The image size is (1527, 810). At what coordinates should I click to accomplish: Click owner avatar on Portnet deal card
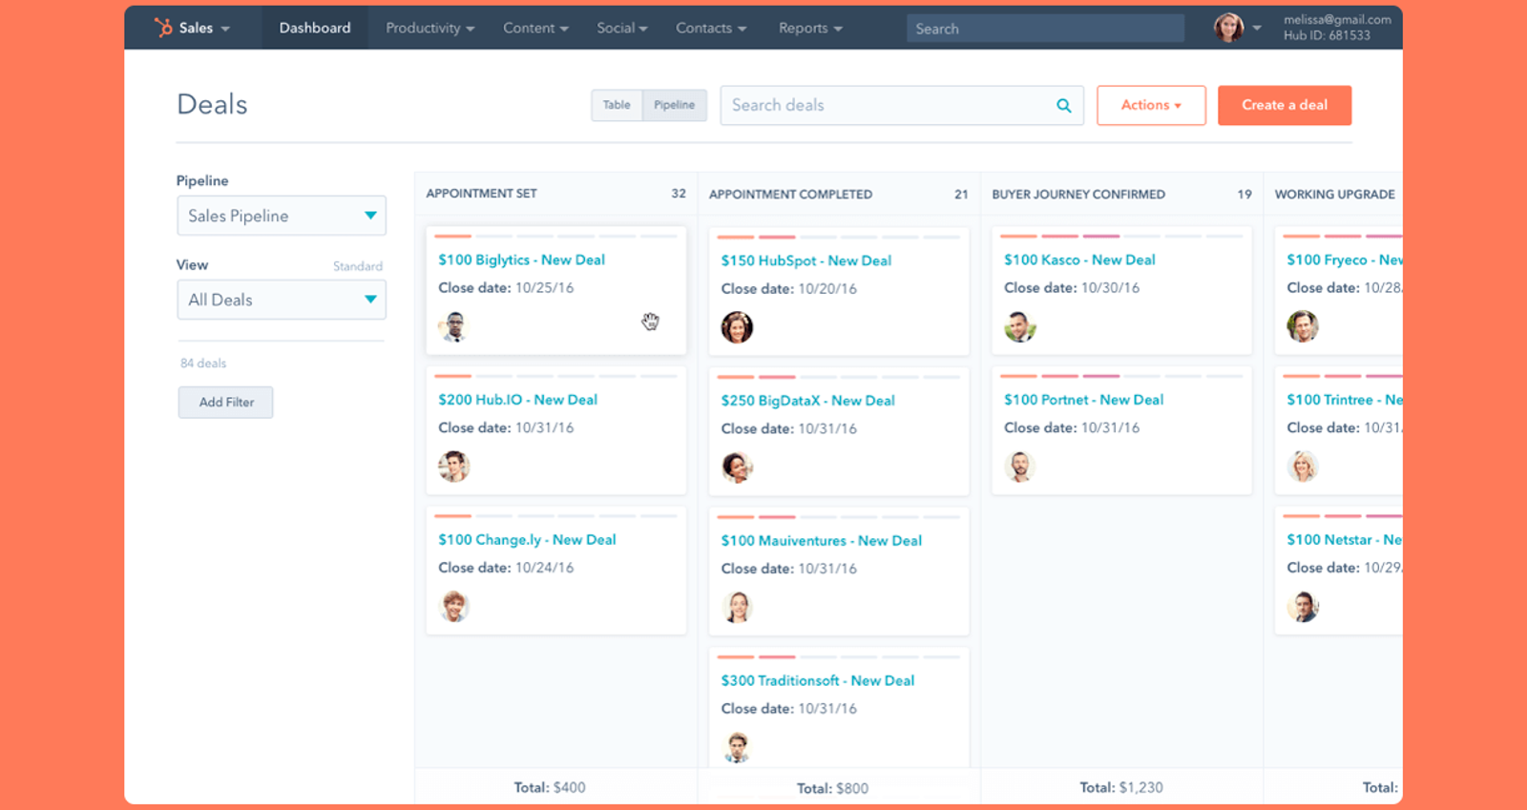point(1020,467)
